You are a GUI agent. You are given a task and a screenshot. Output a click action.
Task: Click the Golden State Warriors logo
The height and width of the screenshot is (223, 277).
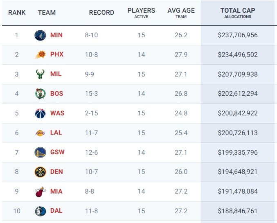tap(41, 152)
